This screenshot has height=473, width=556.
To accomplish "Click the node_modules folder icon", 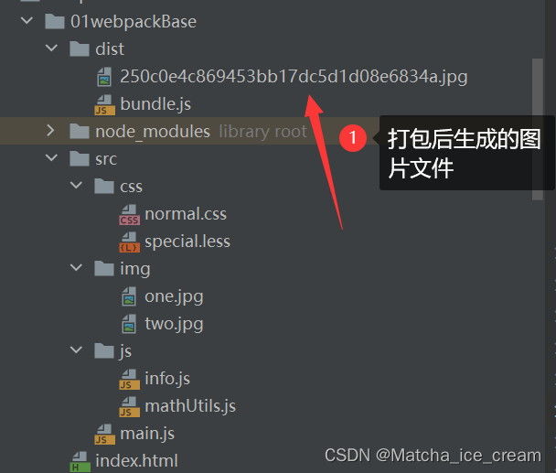I will point(80,132).
